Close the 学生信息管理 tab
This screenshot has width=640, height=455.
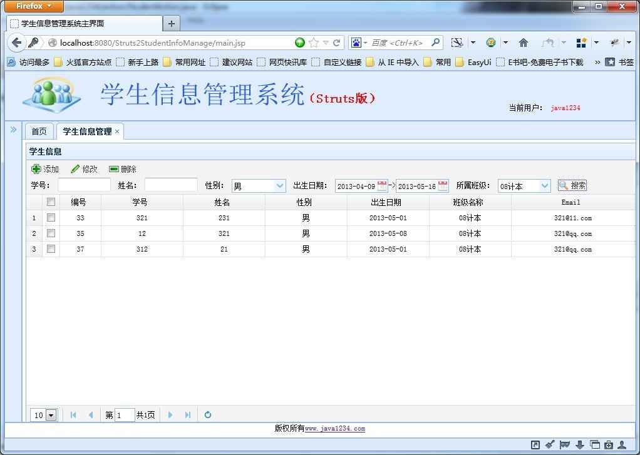[117, 131]
